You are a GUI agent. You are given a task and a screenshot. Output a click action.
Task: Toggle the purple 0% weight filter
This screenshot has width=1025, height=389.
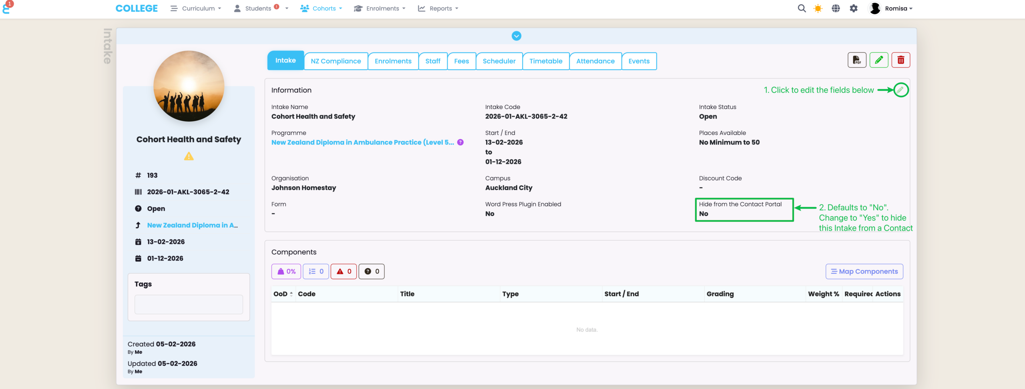(x=286, y=271)
